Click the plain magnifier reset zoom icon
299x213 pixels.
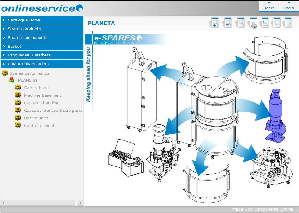point(240,23)
